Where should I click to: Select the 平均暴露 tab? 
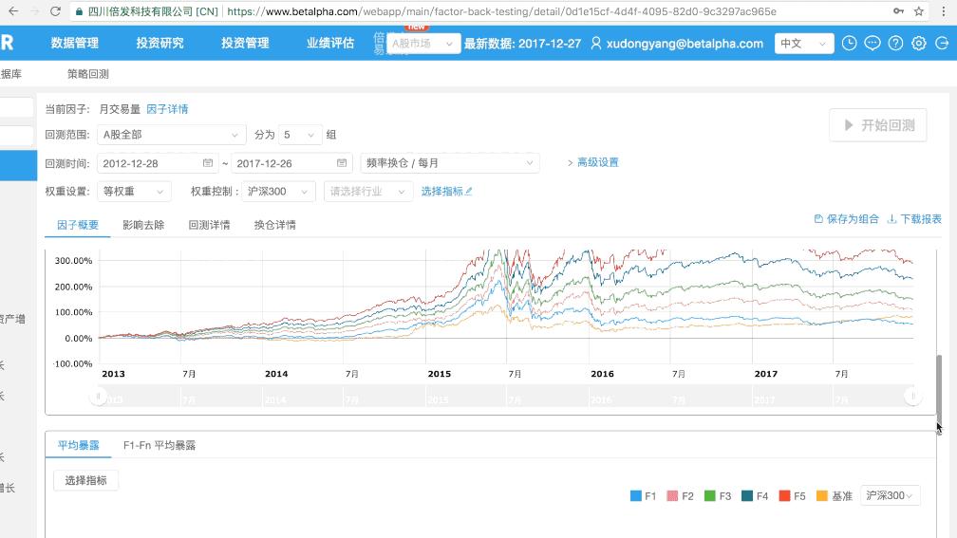[x=78, y=445]
